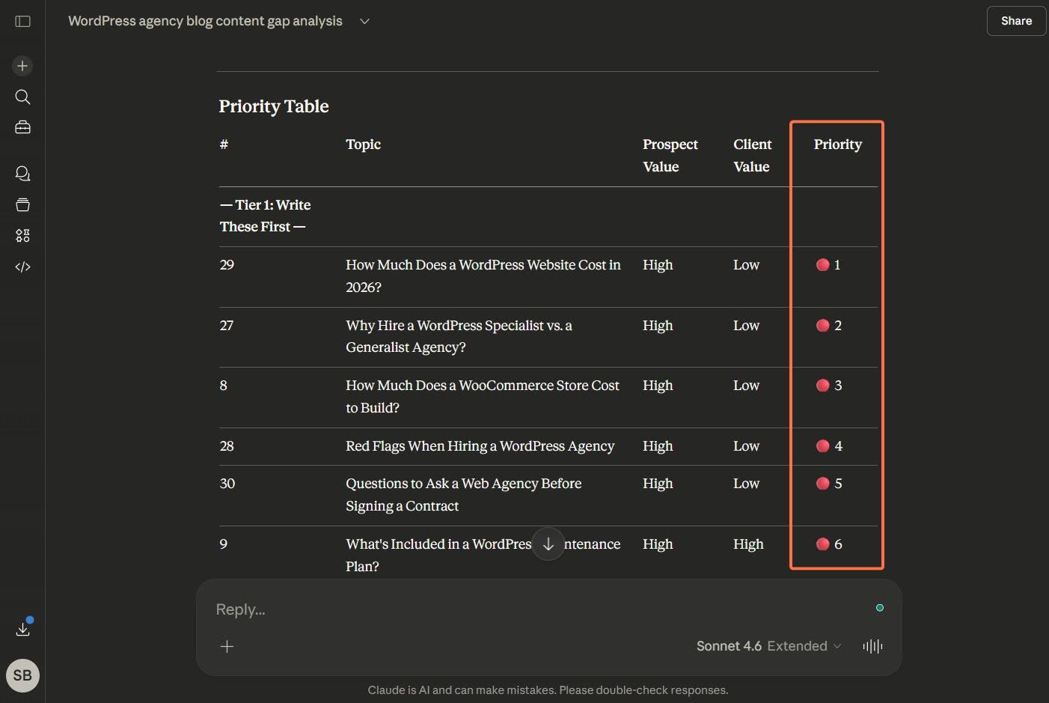Open the Sonnet 4.6 Extended model selector
This screenshot has height=703, width=1049.
pos(768,646)
